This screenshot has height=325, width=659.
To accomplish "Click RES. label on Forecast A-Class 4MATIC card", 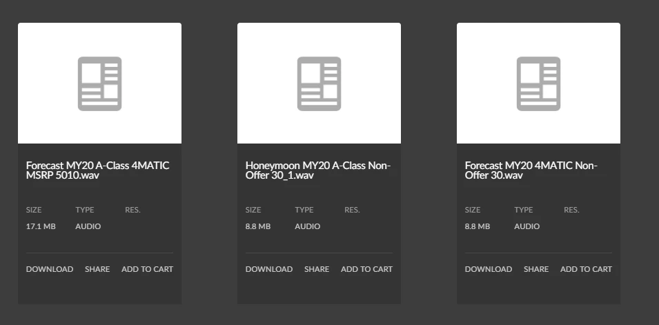I will (x=132, y=210).
